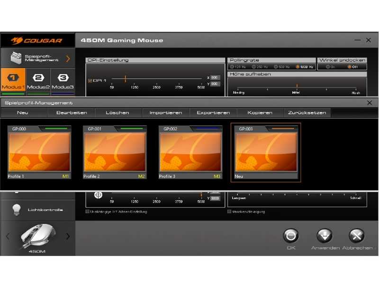The height and width of the screenshot is (284, 379).
Task: Minimize the 450M Gaming Mouse window
Action: pyautogui.click(x=358, y=40)
